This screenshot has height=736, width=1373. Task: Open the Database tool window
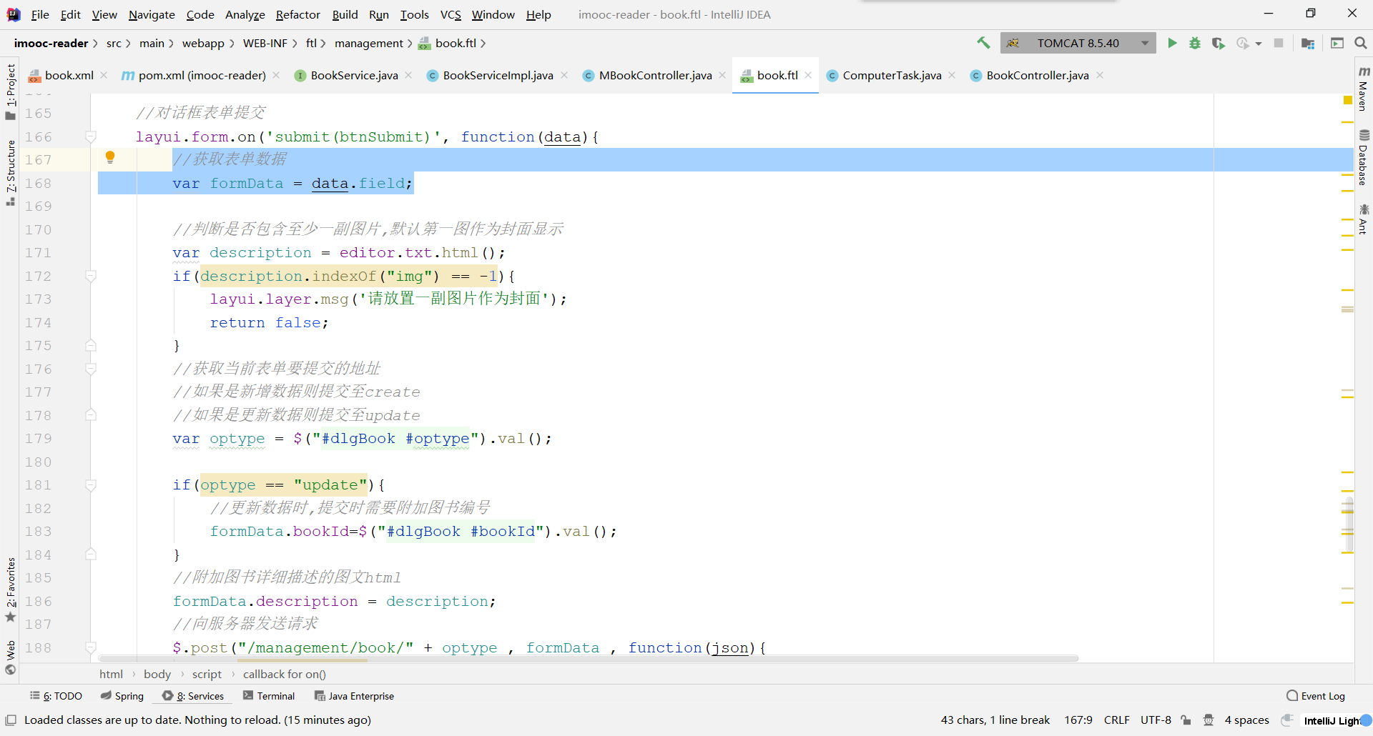click(1364, 157)
